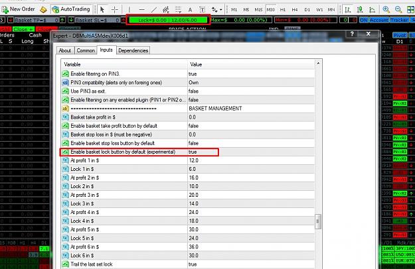The height and width of the screenshot is (269, 415).
Task: Click the green up arrow beside Basket TP
Action: [x=62, y=20]
